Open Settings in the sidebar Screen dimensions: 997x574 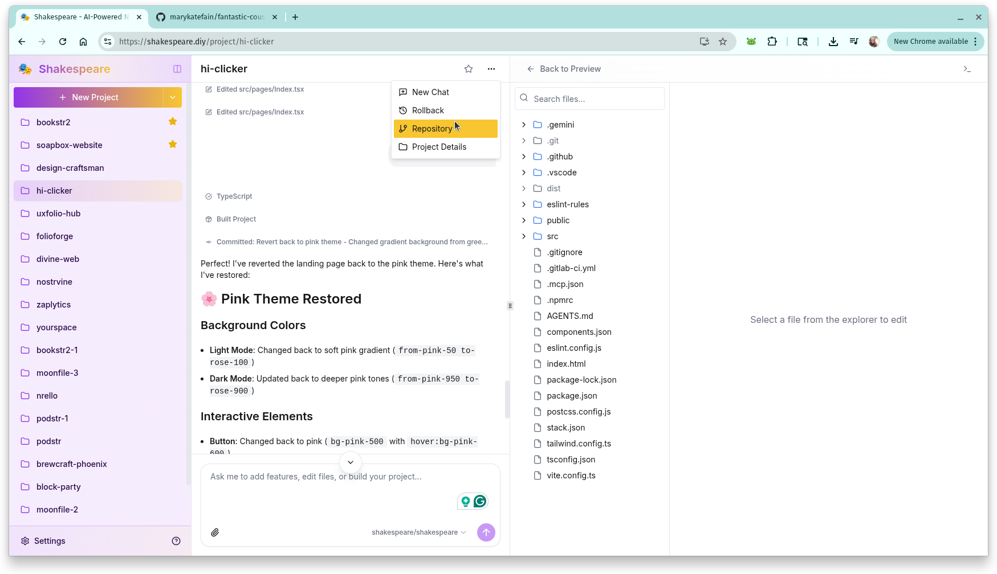click(x=50, y=541)
